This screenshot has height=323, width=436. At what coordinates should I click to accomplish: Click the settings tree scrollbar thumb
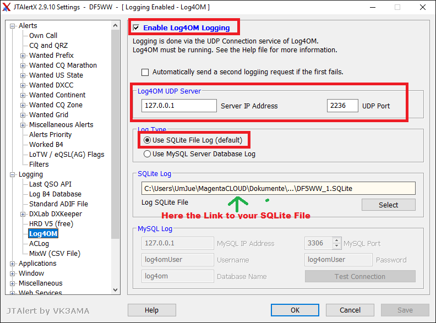coord(116,134)
